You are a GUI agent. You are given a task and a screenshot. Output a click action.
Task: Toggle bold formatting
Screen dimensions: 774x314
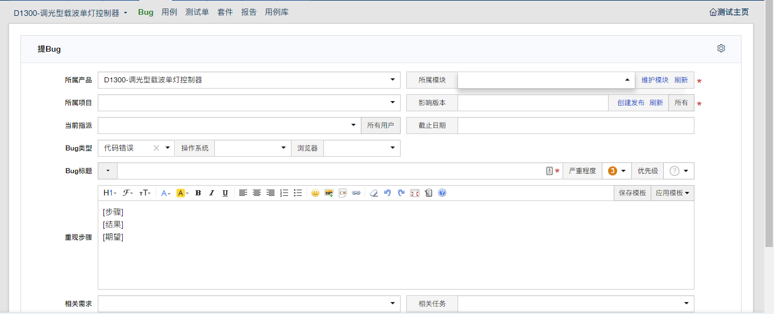tap(198, 193)
